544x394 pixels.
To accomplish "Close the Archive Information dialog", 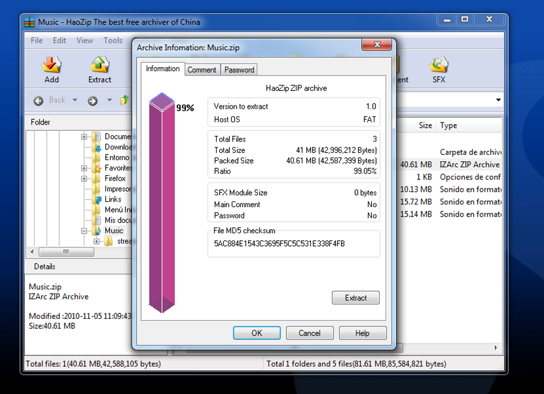I will tap(377, 45).
